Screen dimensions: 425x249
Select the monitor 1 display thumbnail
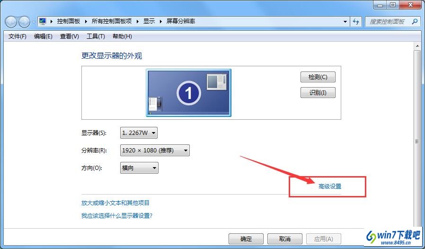189,93
